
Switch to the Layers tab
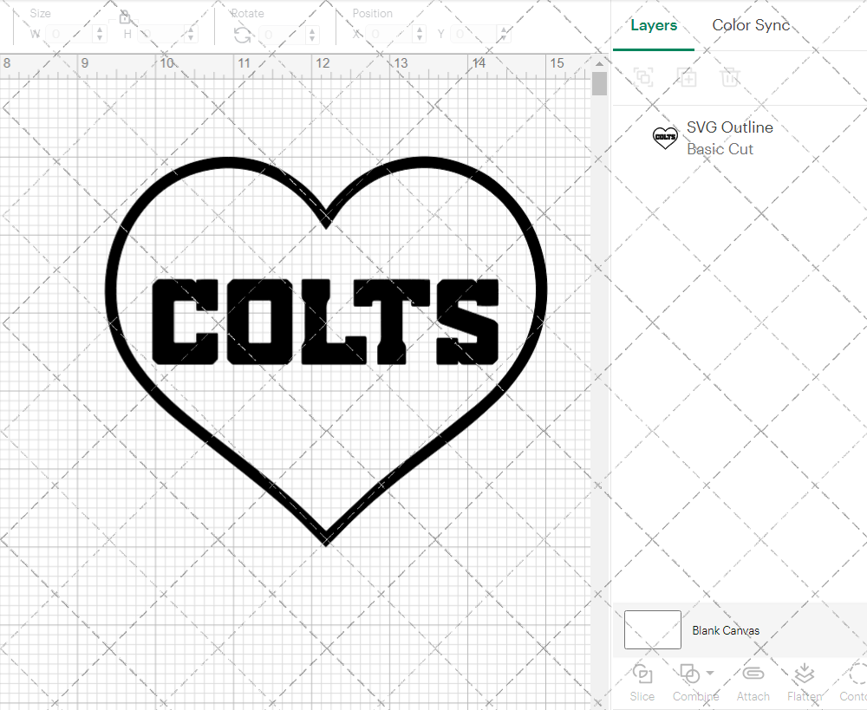[x=654, y=25]
